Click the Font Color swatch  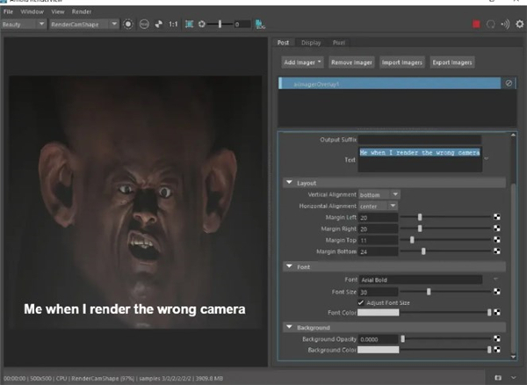[378, 313]
